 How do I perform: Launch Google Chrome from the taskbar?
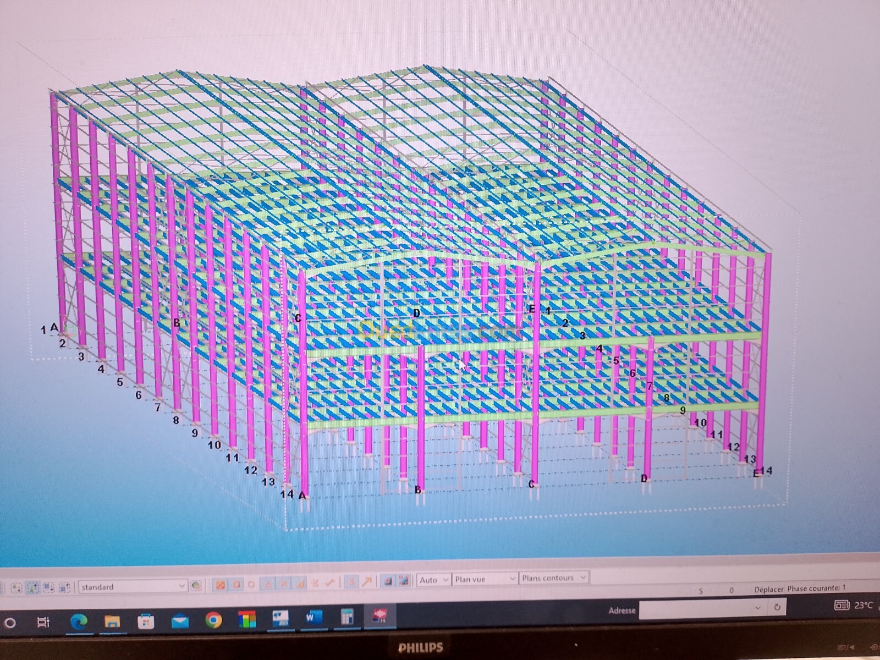(x=213, y=620)
